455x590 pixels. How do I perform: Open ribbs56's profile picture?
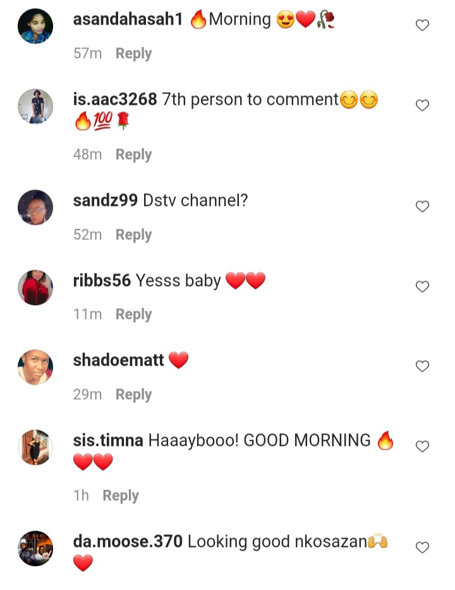click(35, 287)
